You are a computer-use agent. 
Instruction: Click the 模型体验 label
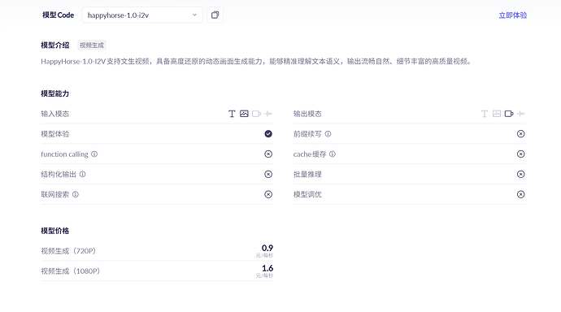[x=55, y=134]
